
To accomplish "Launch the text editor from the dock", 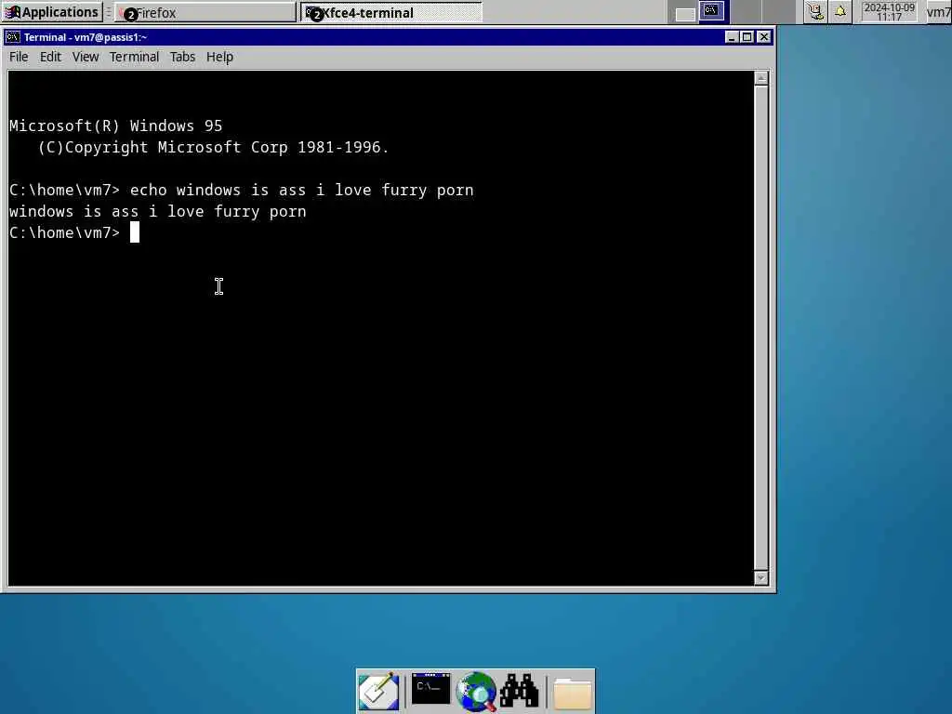I will click(x=378, y=691).
